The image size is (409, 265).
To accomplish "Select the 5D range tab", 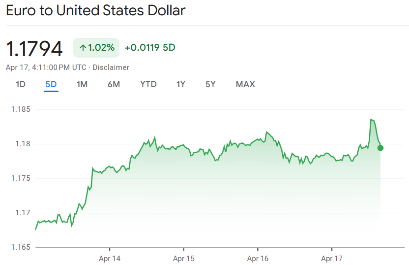I will click(51, 84).
